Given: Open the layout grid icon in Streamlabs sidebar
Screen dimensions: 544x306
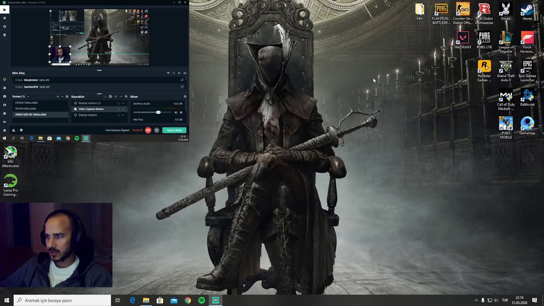Looking at the screenshot, I should (5, 96).
